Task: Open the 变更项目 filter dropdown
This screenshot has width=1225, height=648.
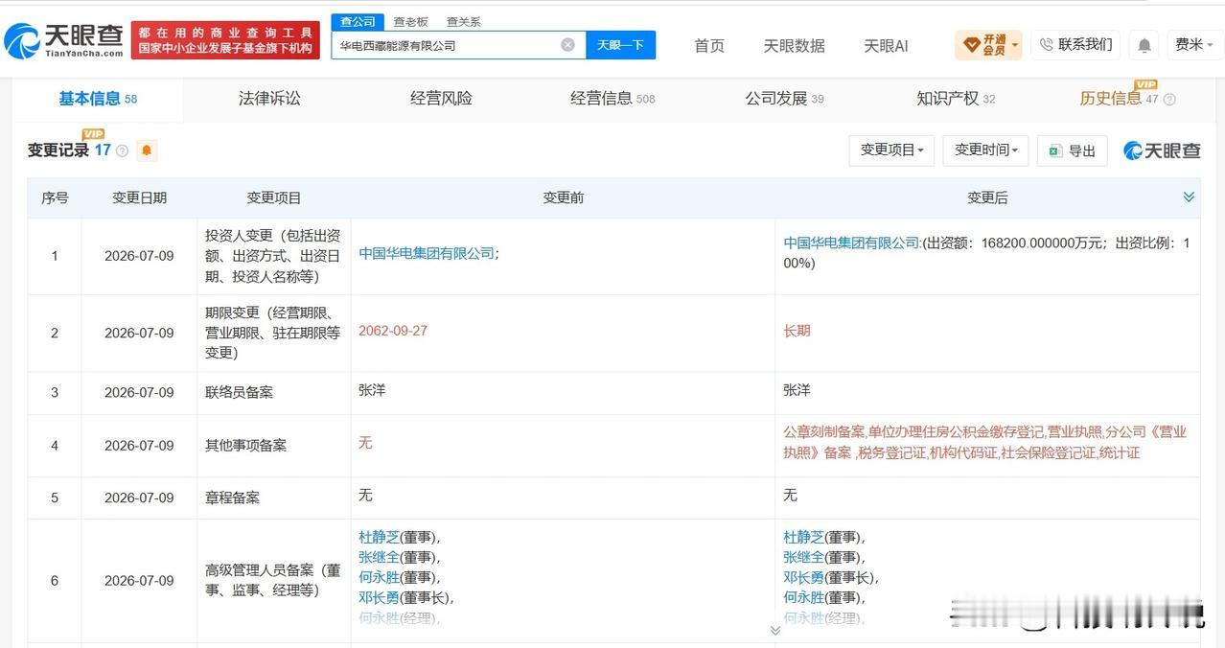Action: pos(891,150)
